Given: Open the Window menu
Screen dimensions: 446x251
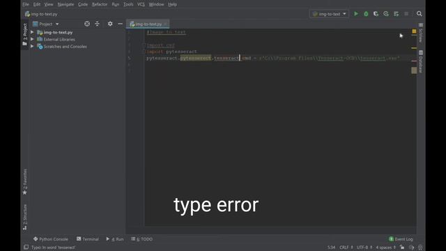Looking at the screenshot, I should (x=156, y=4).
